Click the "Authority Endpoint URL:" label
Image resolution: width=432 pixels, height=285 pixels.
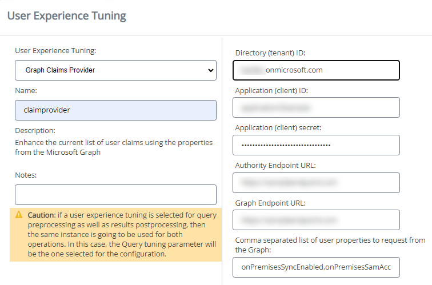(x=275, y=166)
